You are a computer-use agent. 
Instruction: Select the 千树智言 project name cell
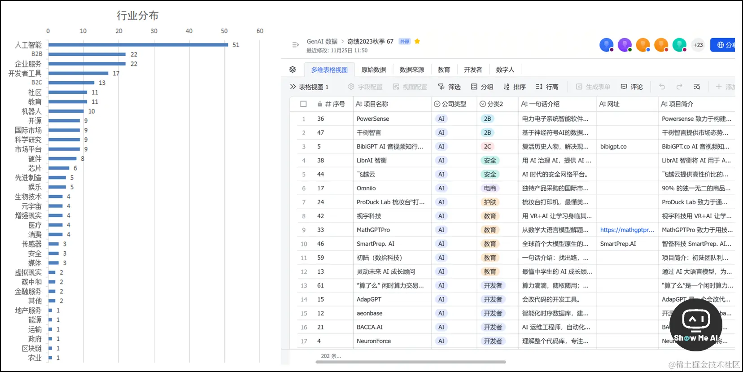click(x=392, y=133)
